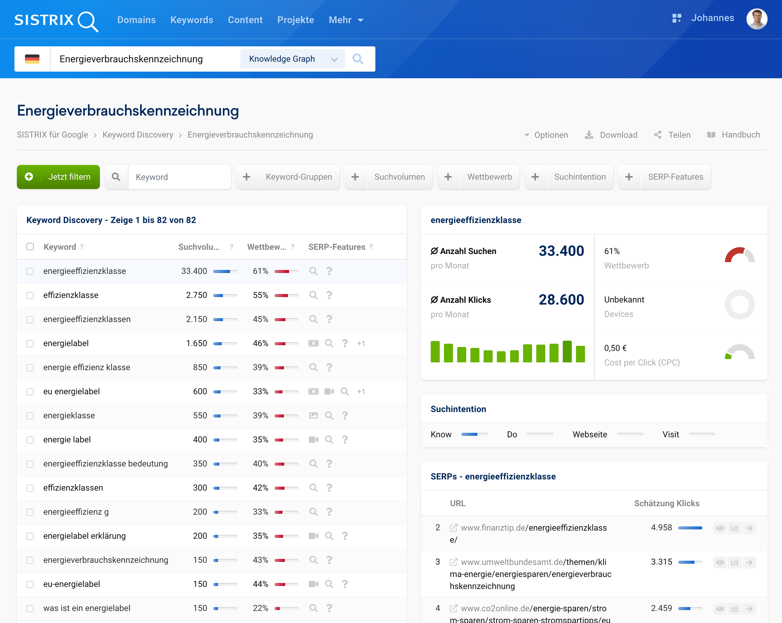Open the Handbuch book icon
This screenshot has width=782, height=623.
tap(711, 135)
